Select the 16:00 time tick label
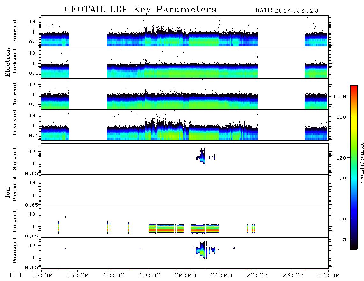The height and width of the screenshot is (281, 364). pyautogui.click(x=42, y=275)
